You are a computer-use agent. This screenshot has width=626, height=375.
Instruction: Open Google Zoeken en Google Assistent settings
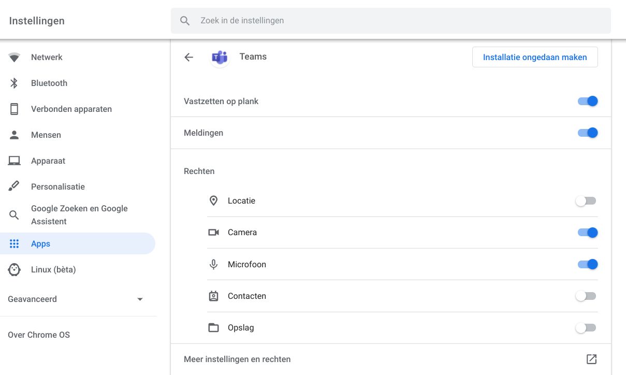pyautogui.click(x=79, y=214)
